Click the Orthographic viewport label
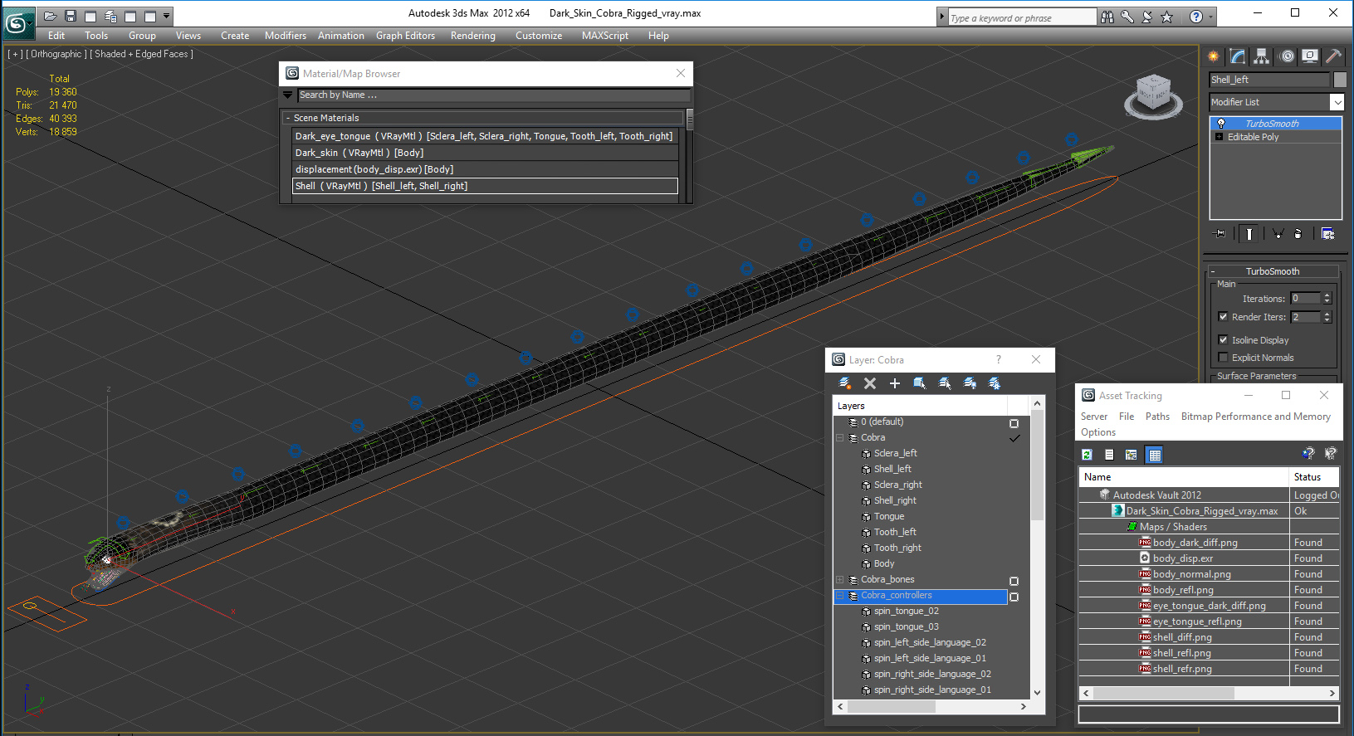The image size is (1354, 736). [x=56, y=54]
